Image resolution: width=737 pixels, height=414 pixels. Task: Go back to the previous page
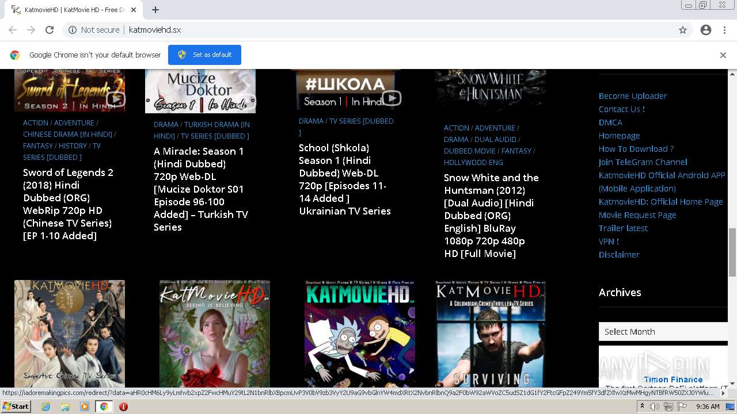point(13,30)
